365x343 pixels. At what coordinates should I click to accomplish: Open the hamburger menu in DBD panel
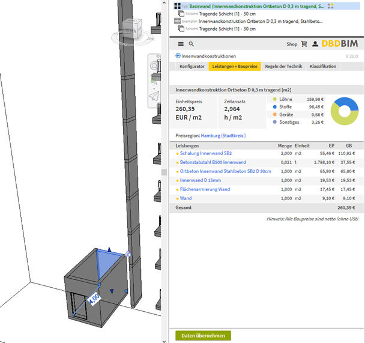click(179, 44)
